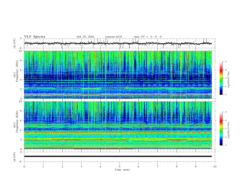Click the ch.3 flat black trace
This screenshot has width=242, height=187.
click(x=118, y=156)
